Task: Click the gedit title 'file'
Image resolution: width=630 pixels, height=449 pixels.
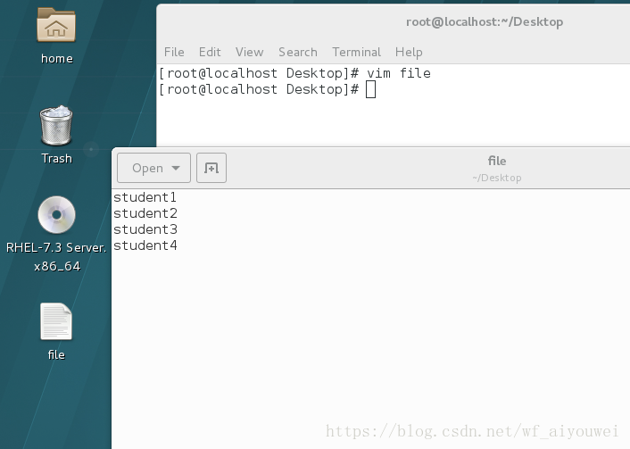Action: coord(497,161)
